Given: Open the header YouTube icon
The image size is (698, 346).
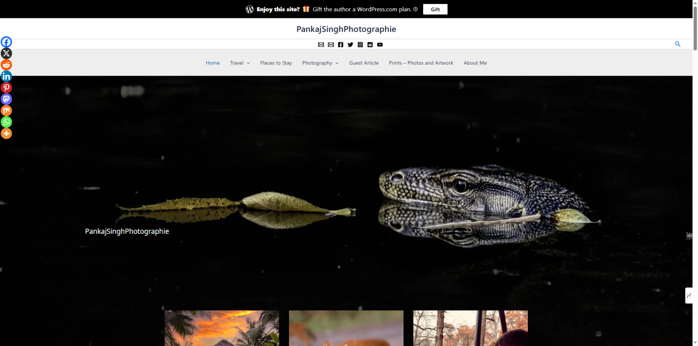Looking at the screenshot, I should (x=380, y=44).
